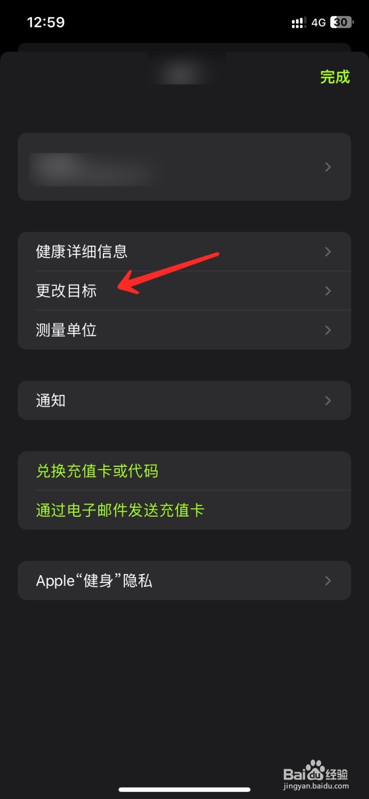Tap 通过电子邮件发送充值卡 link
Image resolution: width=369 pixels, height=799 pixels.
[x=120, y=510]
